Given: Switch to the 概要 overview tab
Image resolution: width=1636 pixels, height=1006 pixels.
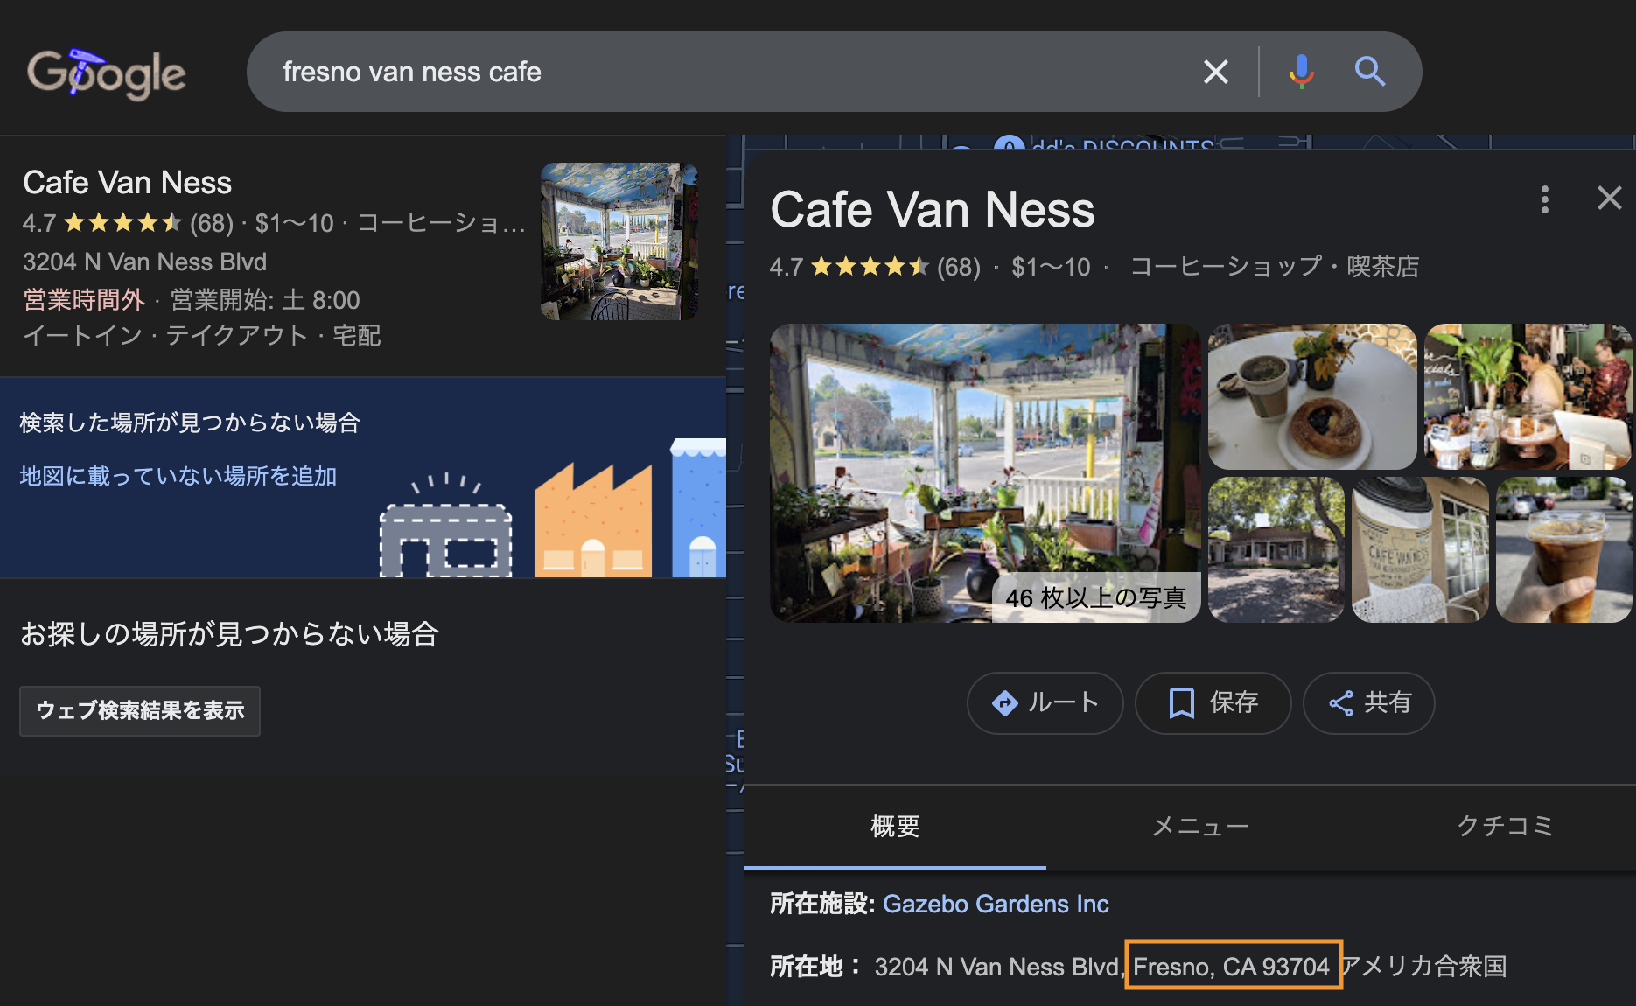Looking at the screenshot, I should coord(895,827).
